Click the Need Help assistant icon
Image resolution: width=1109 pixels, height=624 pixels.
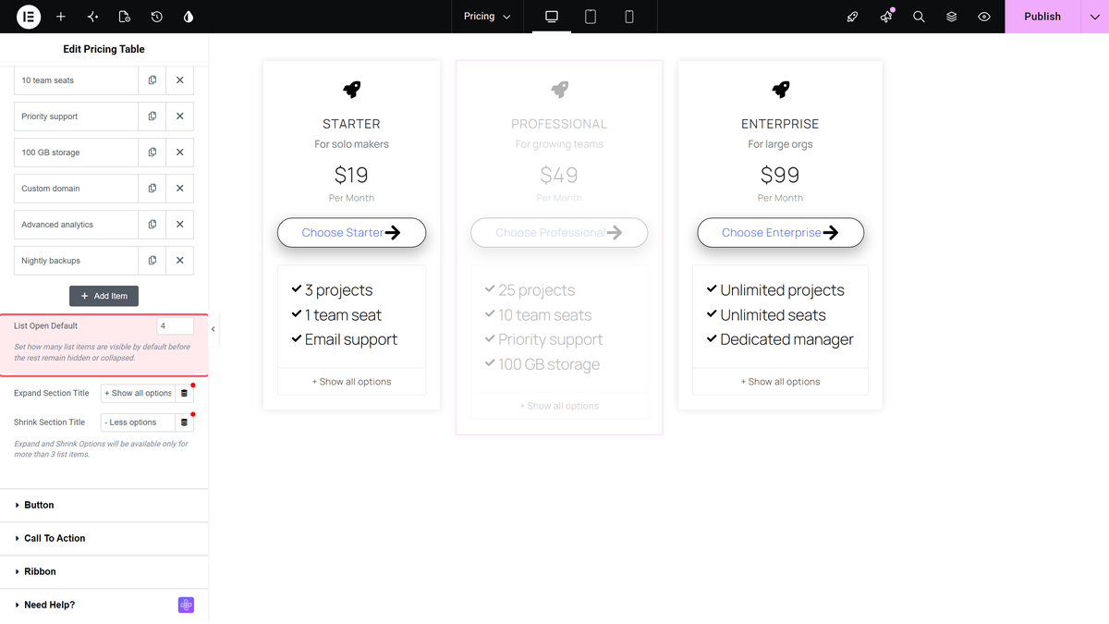(x=186, y=605)
